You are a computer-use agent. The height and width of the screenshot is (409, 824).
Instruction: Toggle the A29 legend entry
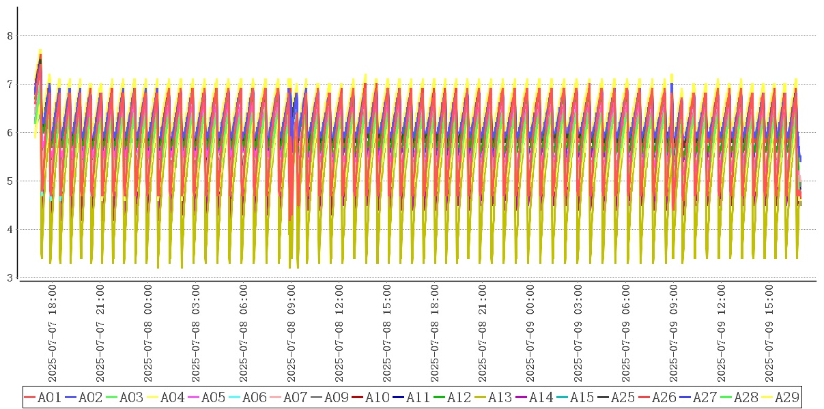pos(787,397)
